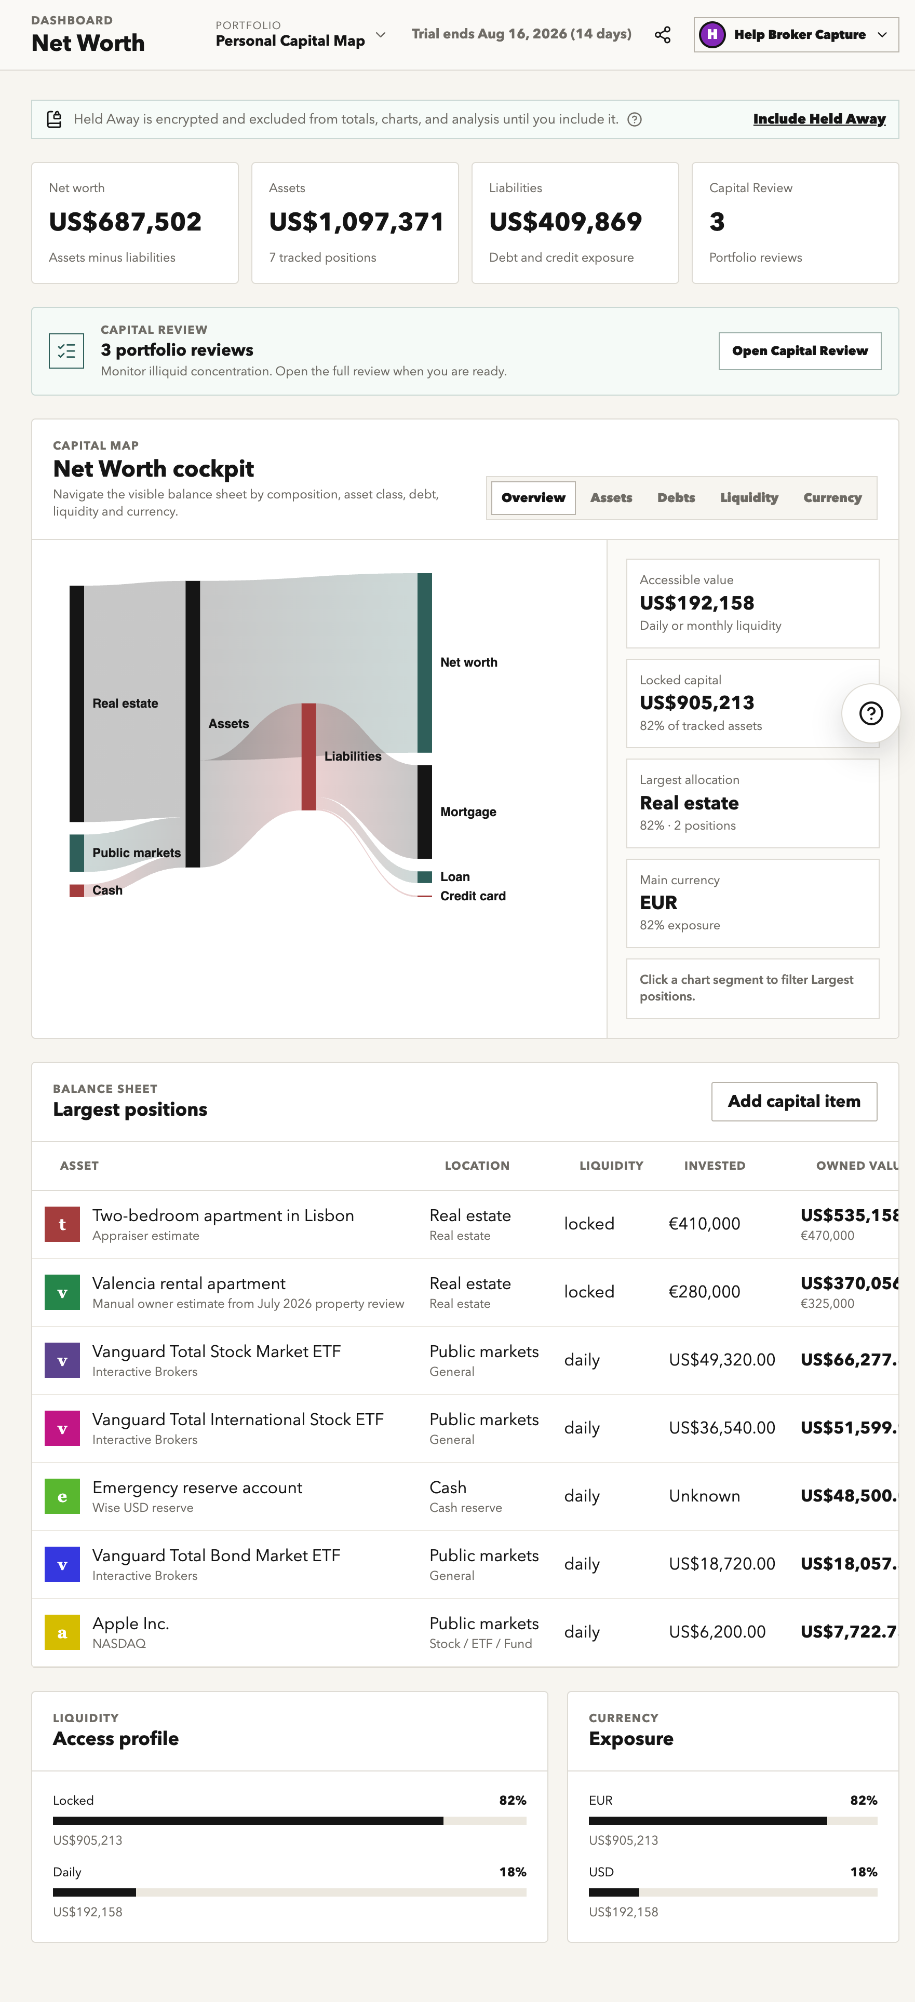
Task: Open Capital Review button
Action: click(x=799, y=351)
